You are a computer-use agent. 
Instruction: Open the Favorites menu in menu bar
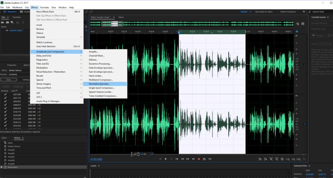(44, 7)
